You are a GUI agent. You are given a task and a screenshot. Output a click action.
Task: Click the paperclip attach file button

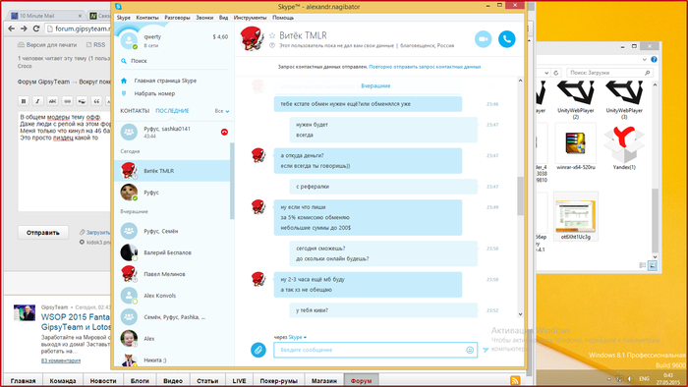coord(258,350)
